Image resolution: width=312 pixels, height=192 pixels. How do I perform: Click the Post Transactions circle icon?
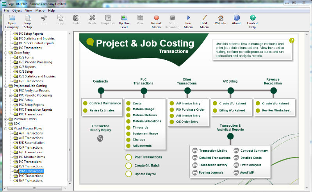pyautogui.click(x=129, y=157)
